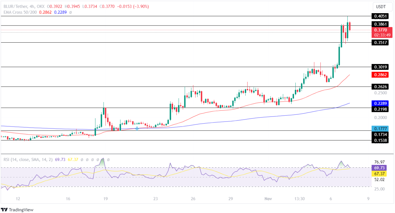Viewport: 395px width, 213px height.
Task: Click the last ø icon in the RSI legend
Action: coord(108,159)
